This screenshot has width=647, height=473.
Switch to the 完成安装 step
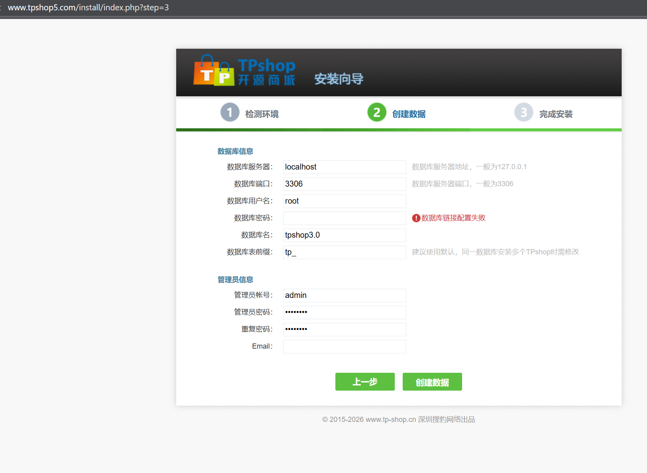(x=556, y=114)
